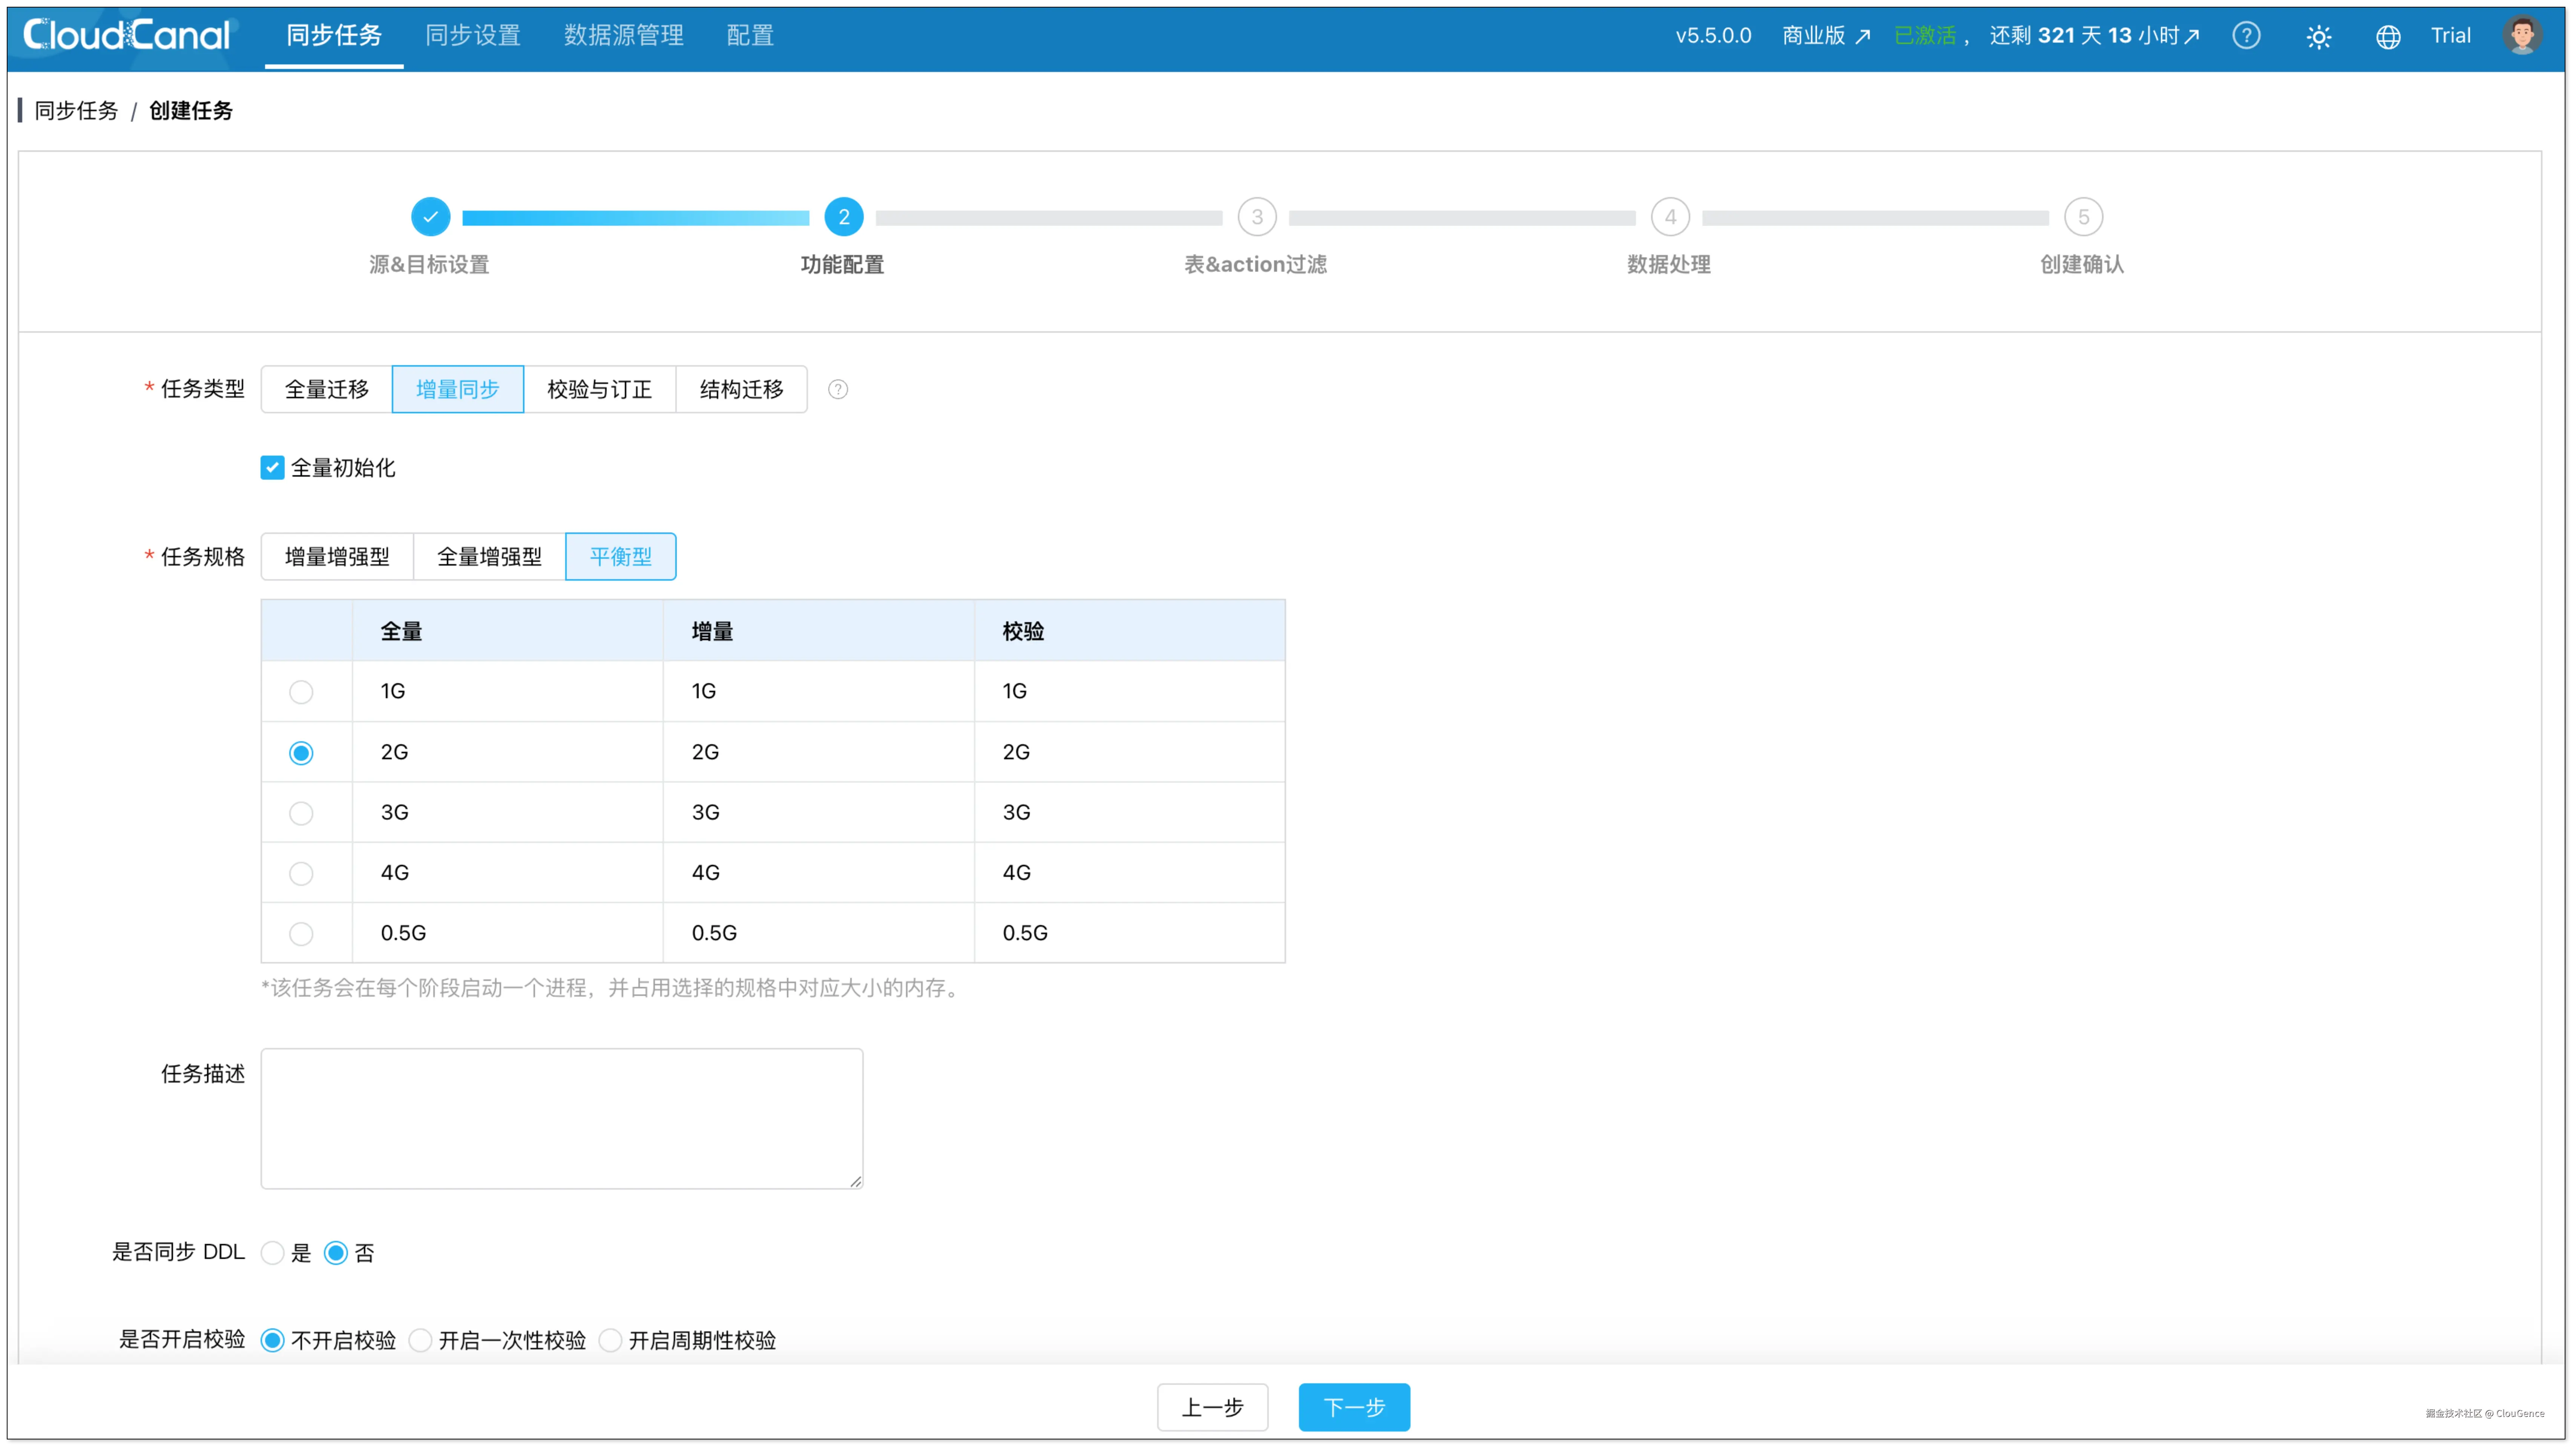Select the 全量增强型 task spec option
This screenshot has width=2576, height=1450.
click(489, 557)
